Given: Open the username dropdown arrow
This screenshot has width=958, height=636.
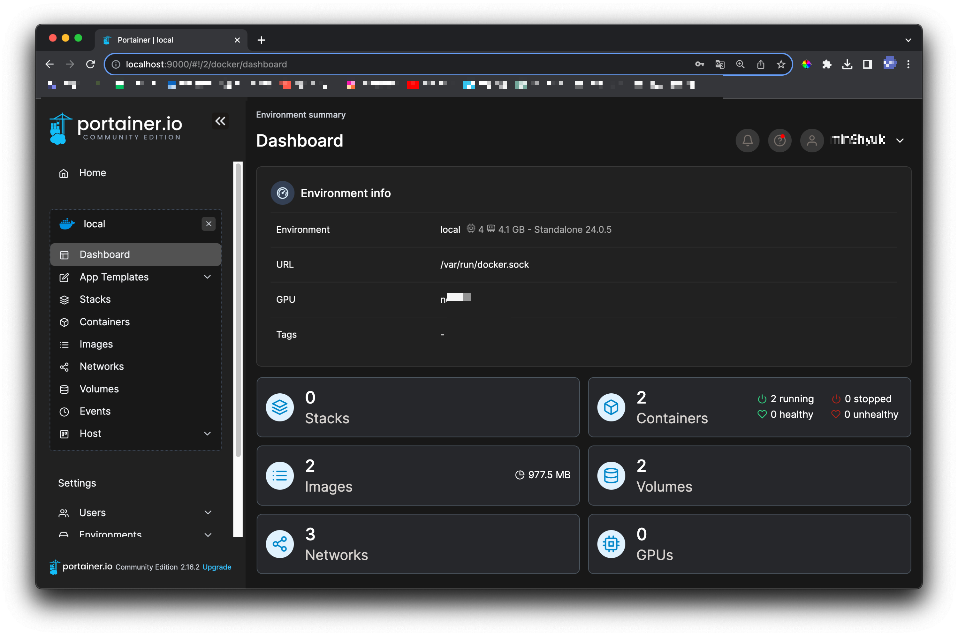Looking at the screenshot, I should point(900,140).
